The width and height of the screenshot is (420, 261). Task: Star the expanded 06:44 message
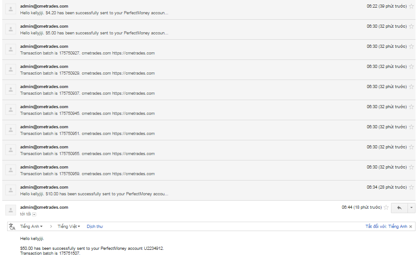click(386, 207)
